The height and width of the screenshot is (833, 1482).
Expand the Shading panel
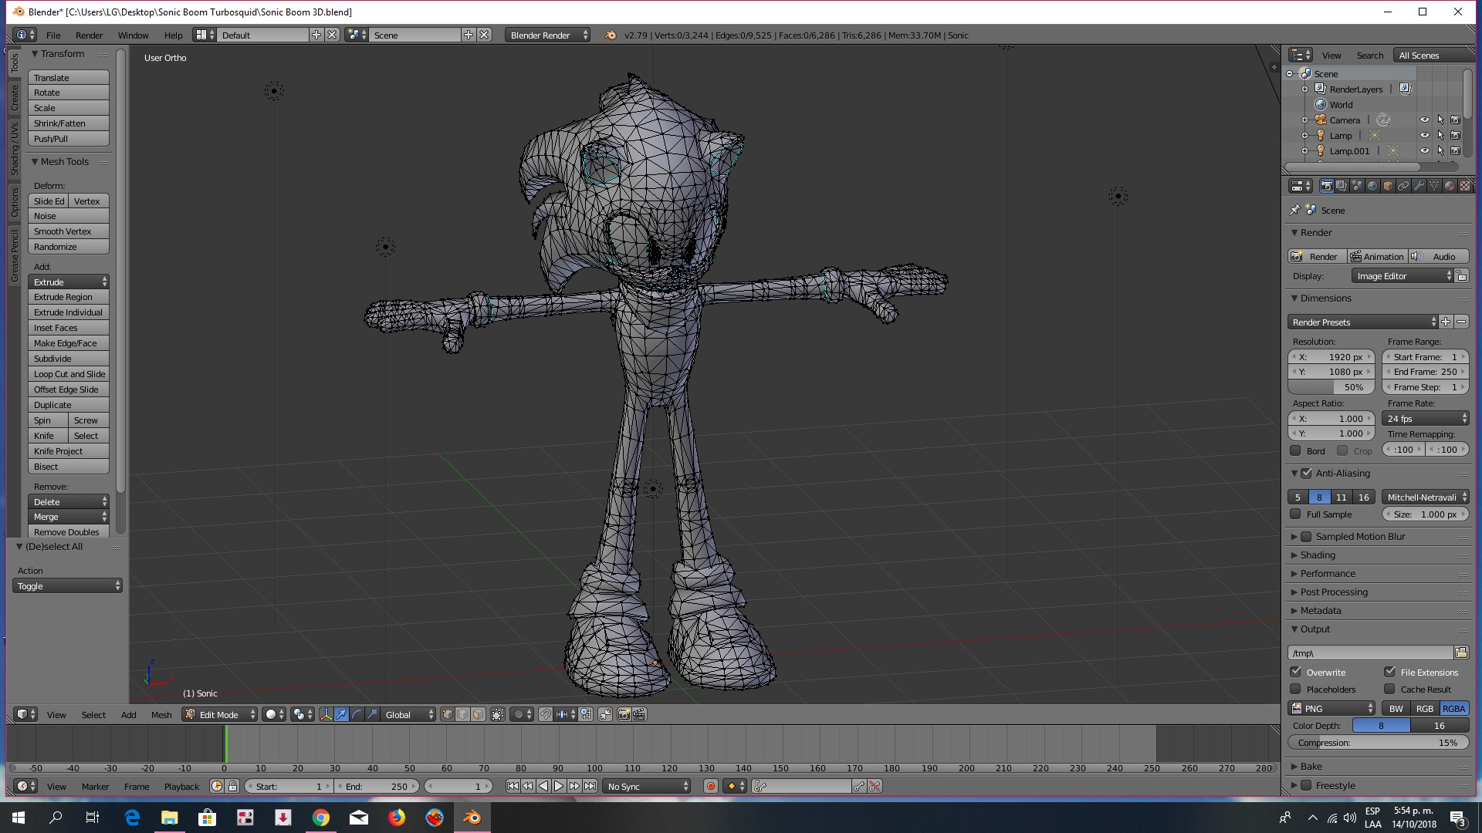1317,555
